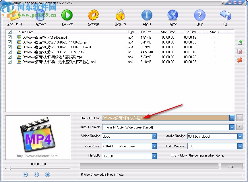This screenshot has width=248, height=182.
Task: Open the Output Format dropdown
Action: [232, 127]
